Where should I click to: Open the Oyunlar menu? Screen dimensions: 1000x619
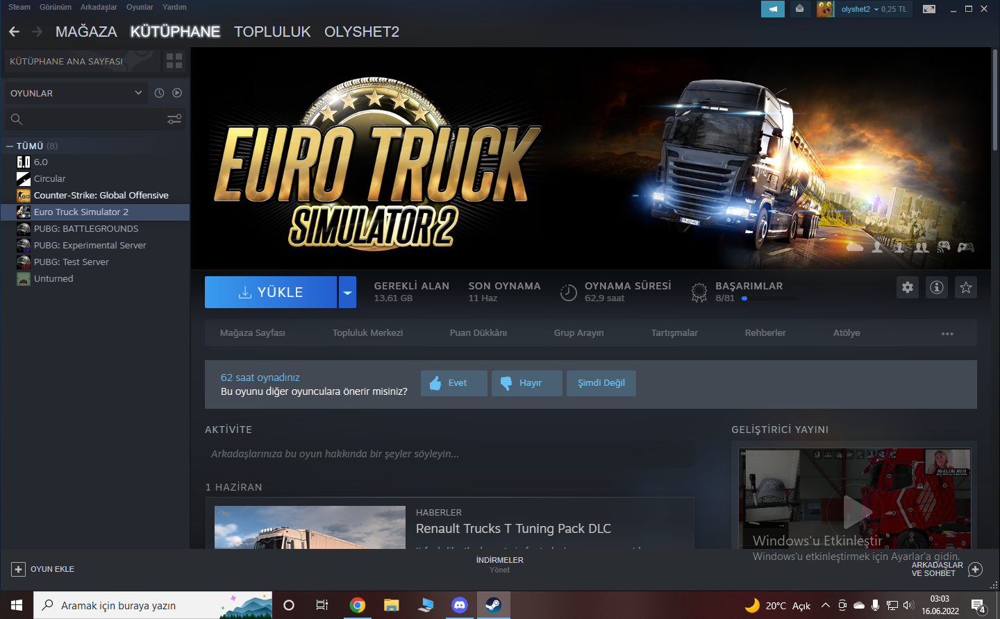(x=140, y=7)
